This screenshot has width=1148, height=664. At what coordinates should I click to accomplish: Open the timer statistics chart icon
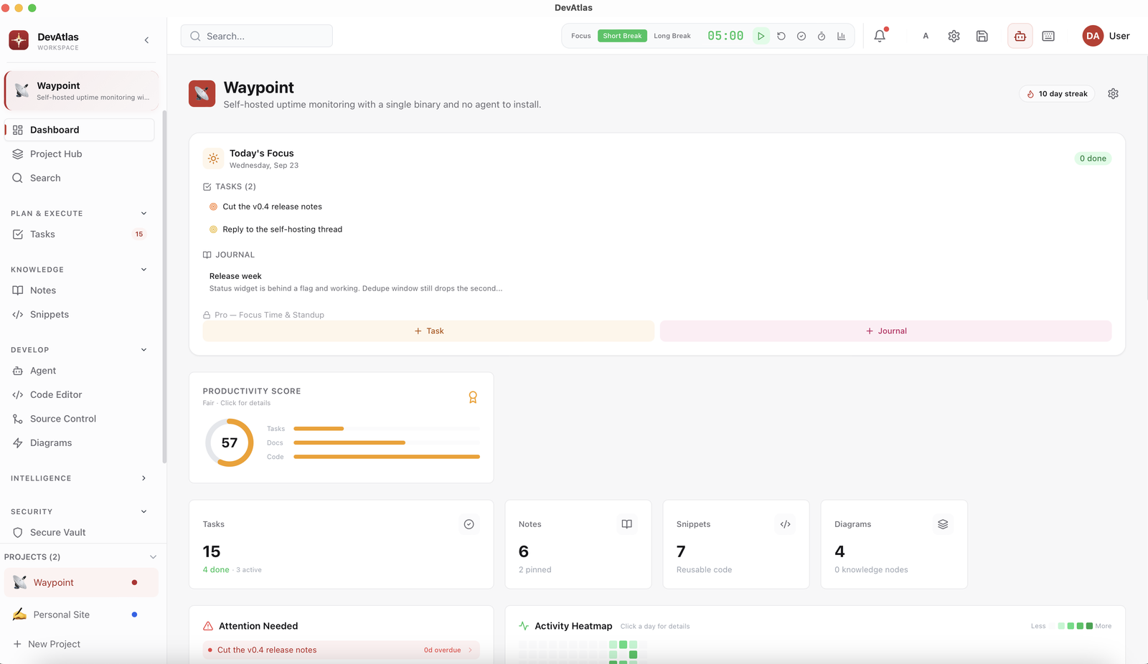pos(842,36)
